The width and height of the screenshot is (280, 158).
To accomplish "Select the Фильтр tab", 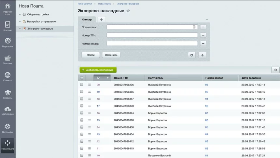I will pyautogui.click(x=87, y=20).
